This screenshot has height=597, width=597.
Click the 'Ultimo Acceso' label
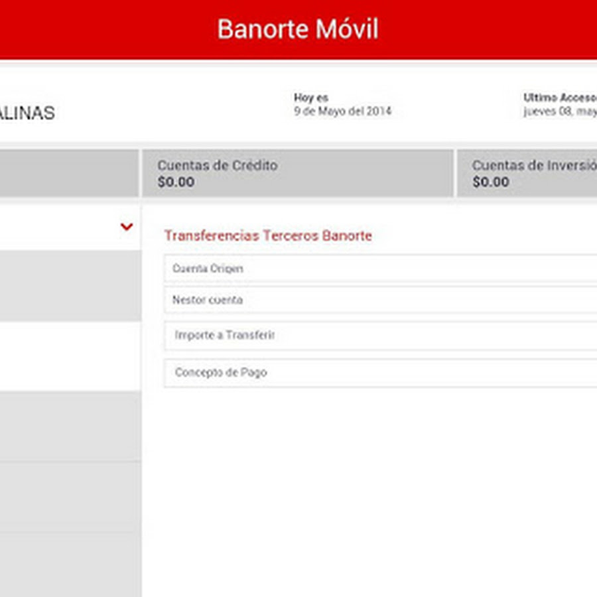coord(560,98)
